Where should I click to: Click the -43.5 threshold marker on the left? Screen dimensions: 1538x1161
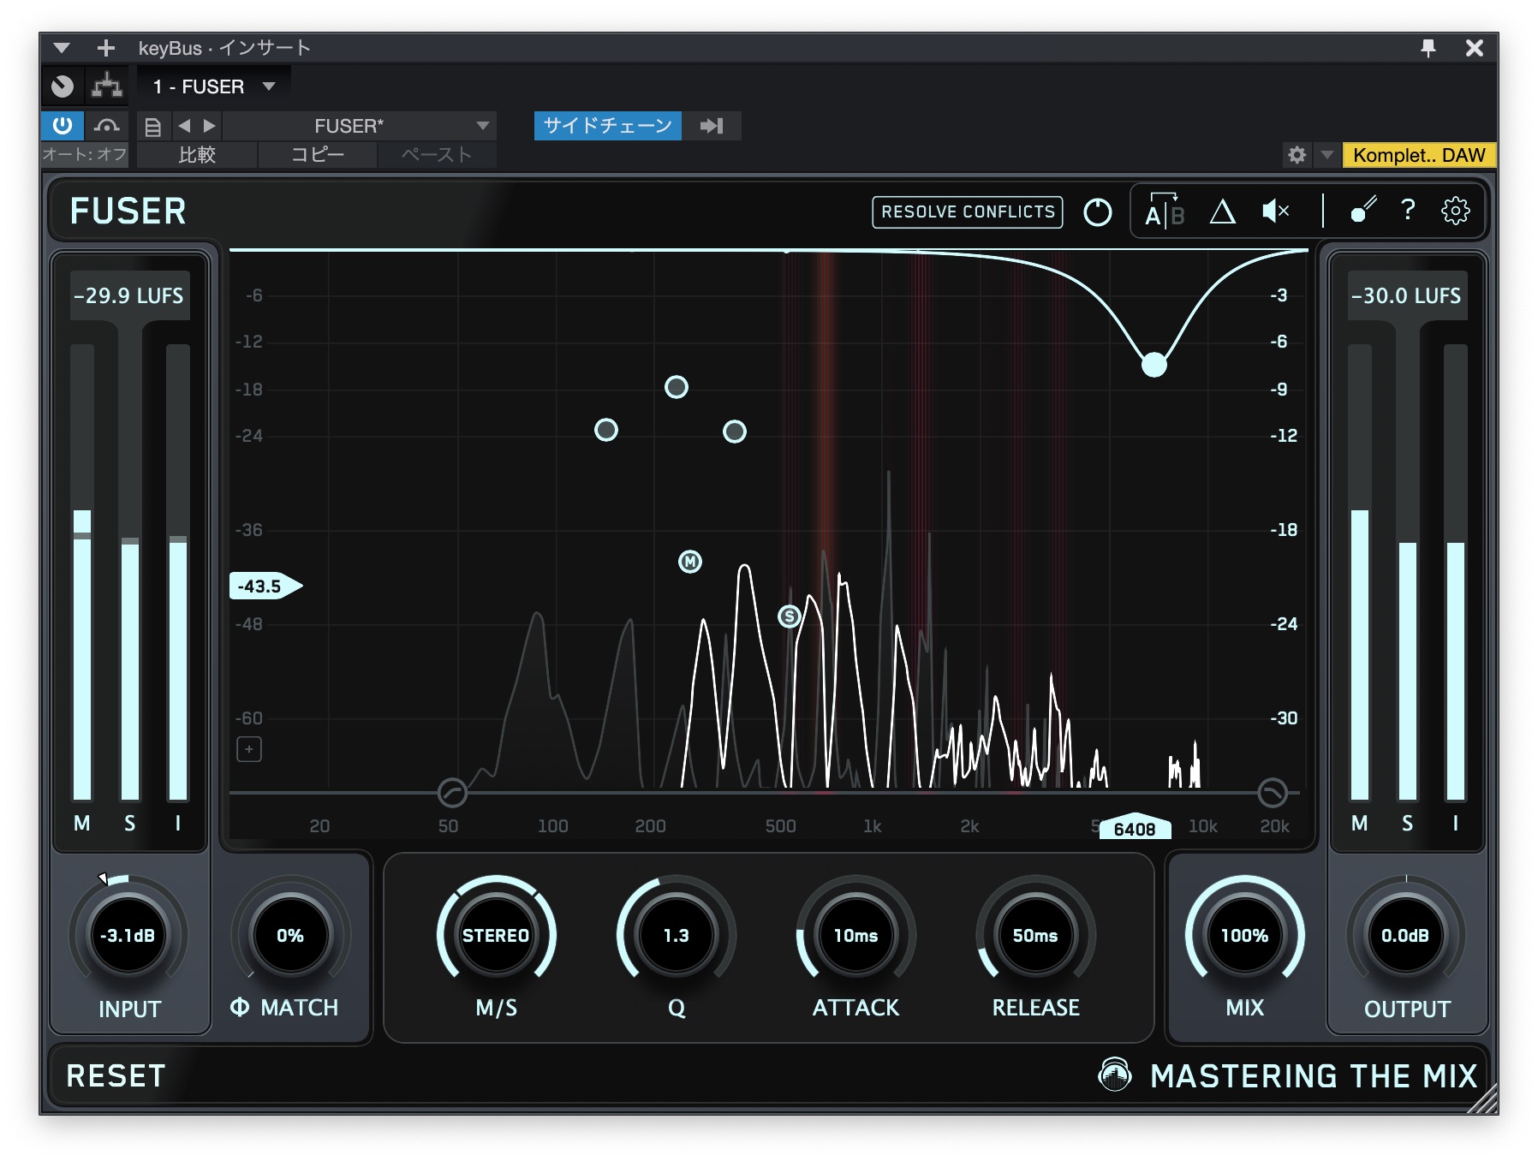point(261,585)
